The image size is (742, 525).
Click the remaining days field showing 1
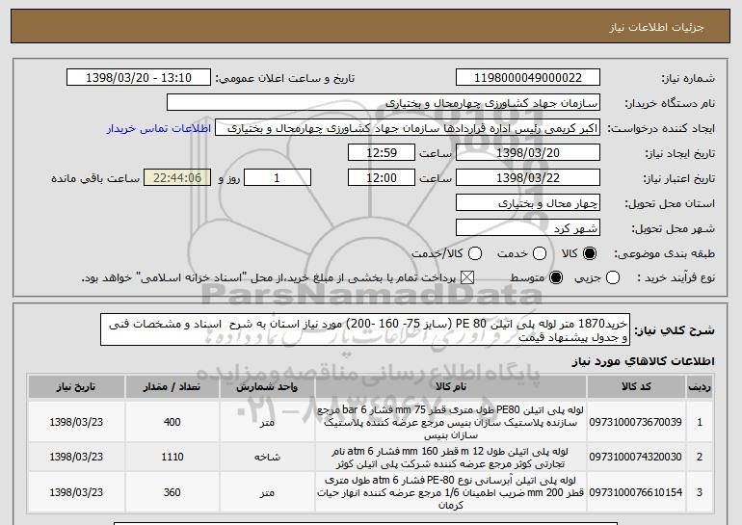pyautogui.click(x=278, y=178)
